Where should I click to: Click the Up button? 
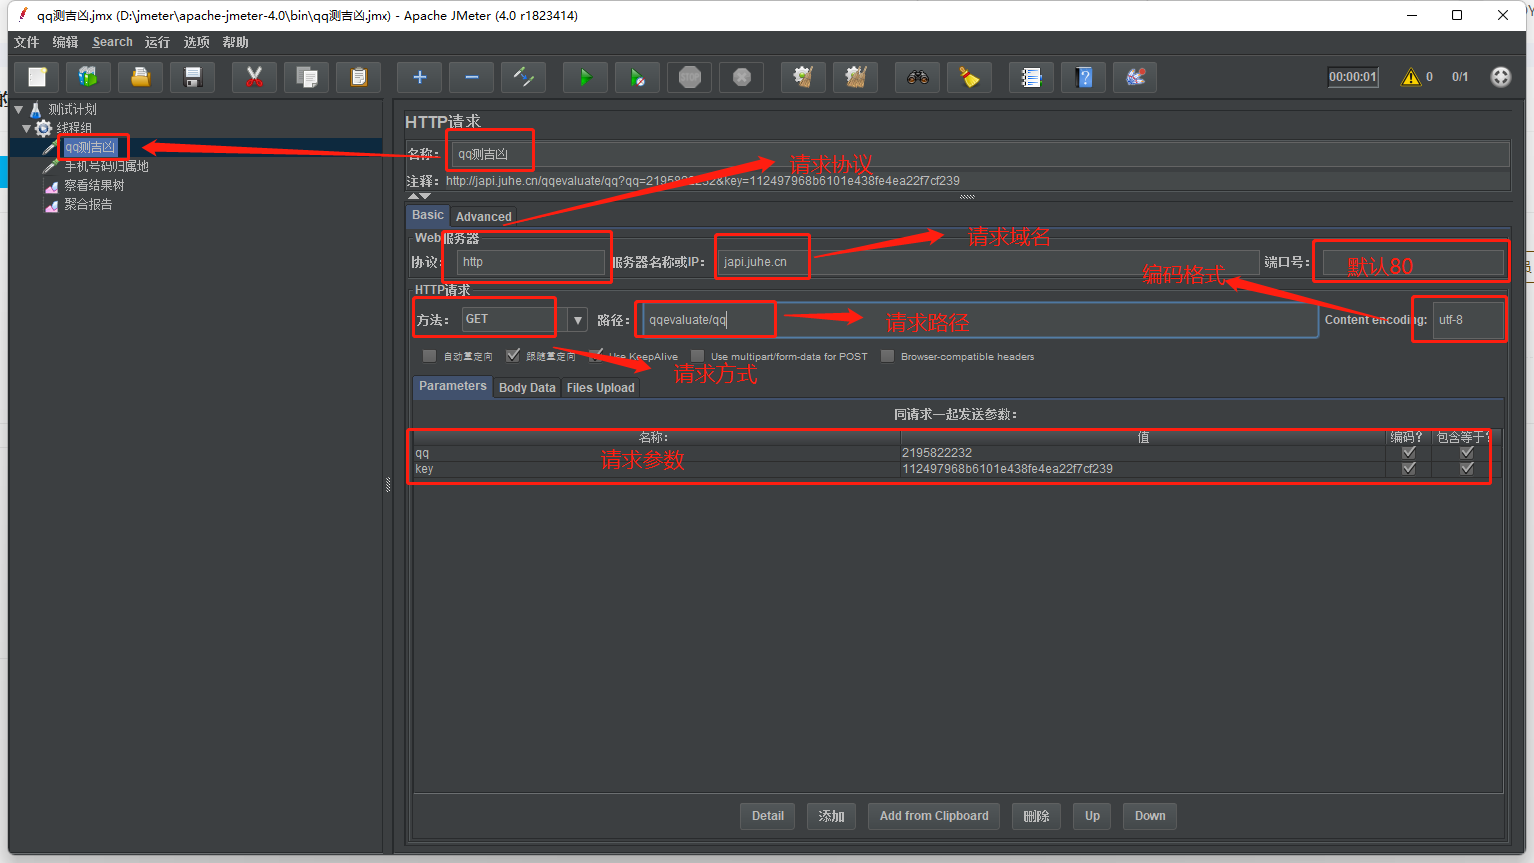(1092, 816)
